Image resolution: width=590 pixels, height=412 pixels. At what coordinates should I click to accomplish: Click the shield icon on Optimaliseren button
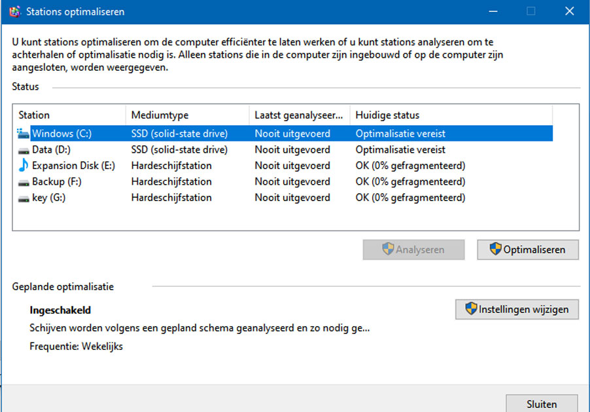[x=495, y=249]
